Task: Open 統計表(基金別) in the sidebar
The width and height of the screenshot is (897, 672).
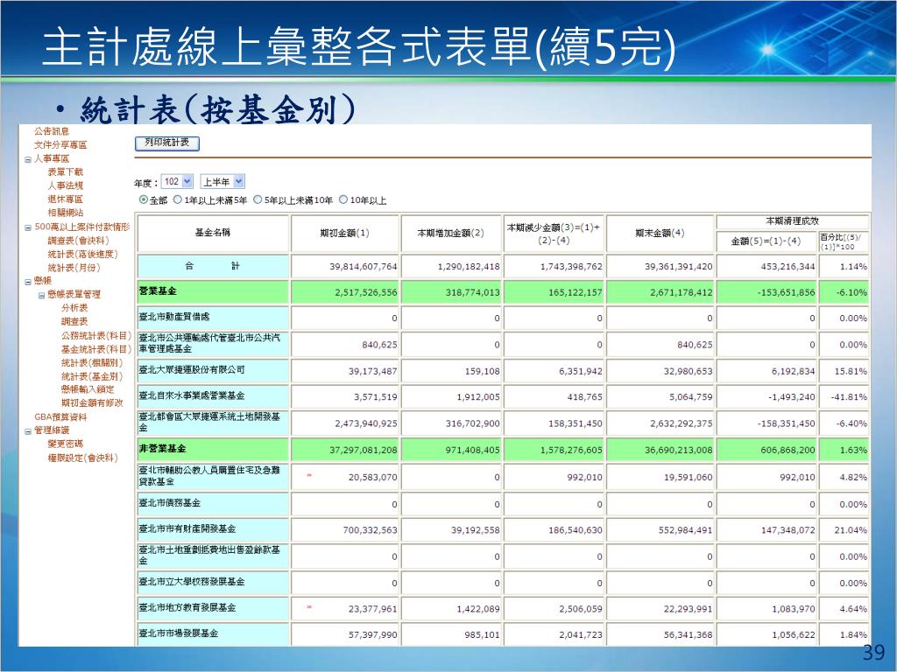Action: 91,376
